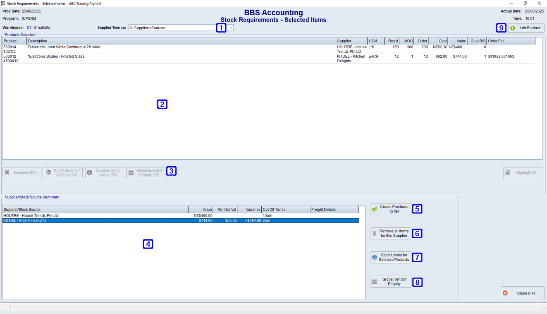This screenshot has height=314, width=547.
Task: Click the Global Vendor Enquiry icon
Action: coord(374,282)
